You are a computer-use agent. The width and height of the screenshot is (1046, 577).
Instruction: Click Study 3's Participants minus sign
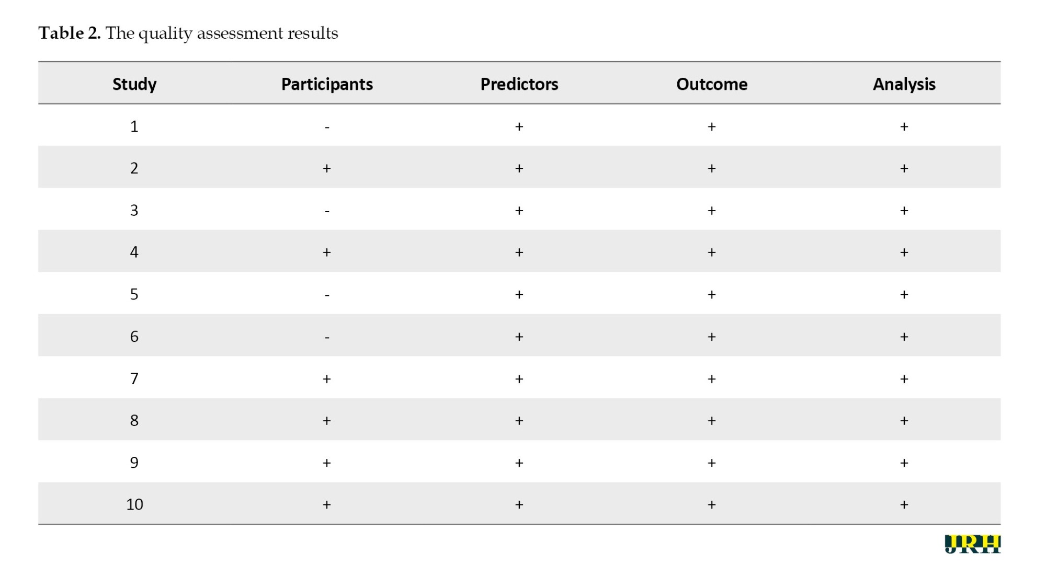click(327, 212)
